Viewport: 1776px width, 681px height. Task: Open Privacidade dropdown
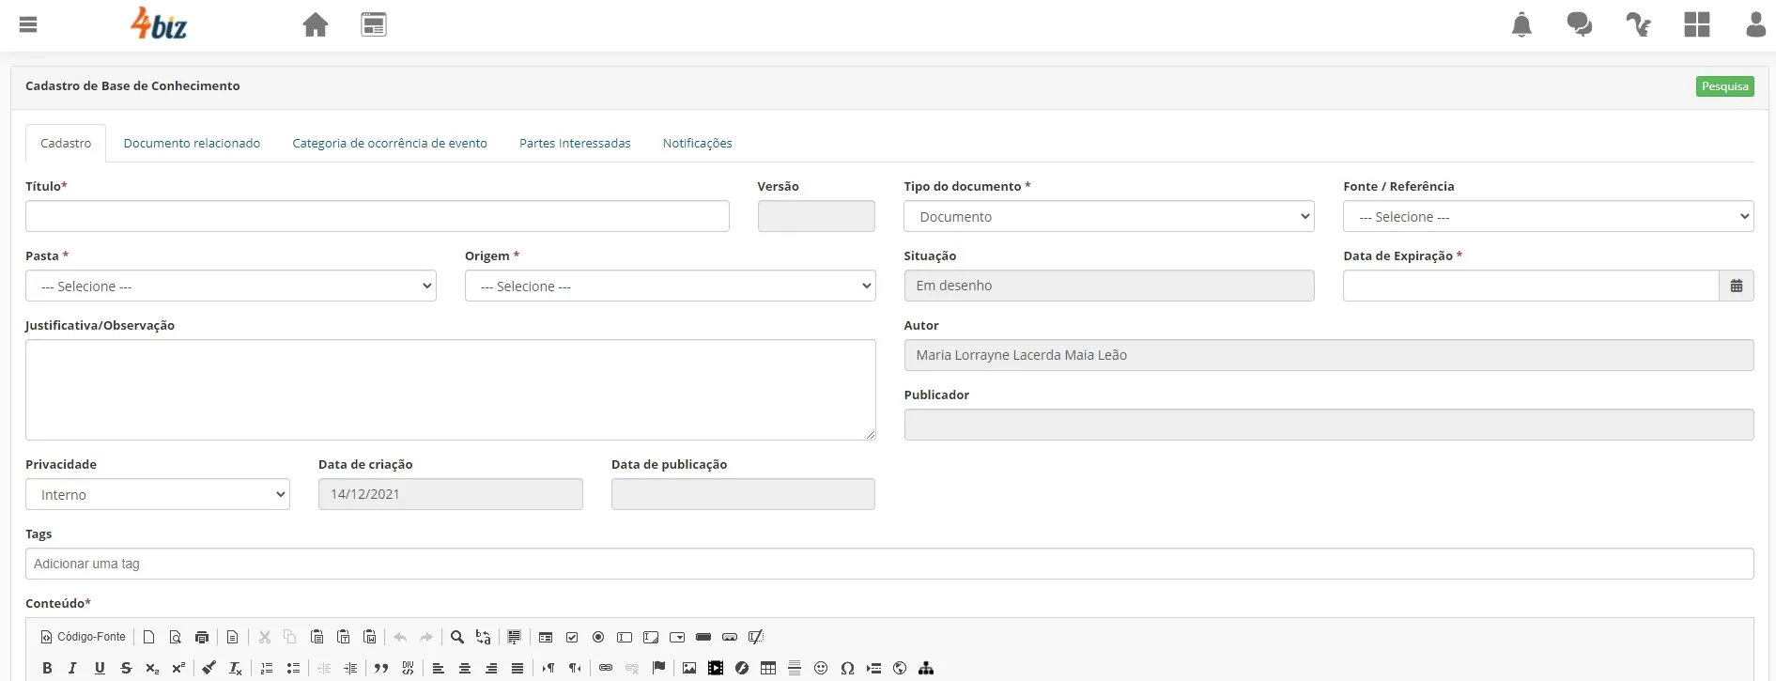click(x=157, y=494)
